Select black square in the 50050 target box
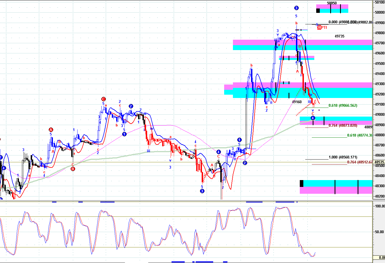Screen dimensions: 385x263 pos(318,11)
